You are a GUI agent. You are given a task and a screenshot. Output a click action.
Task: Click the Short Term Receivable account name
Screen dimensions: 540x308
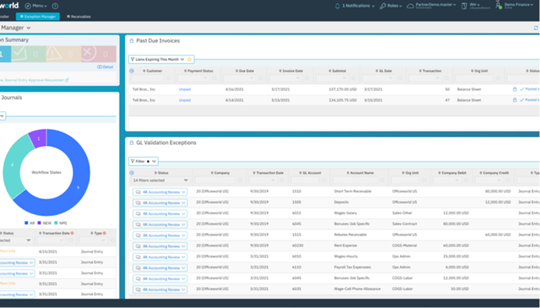pyautogui.click(x=353, y=191)
